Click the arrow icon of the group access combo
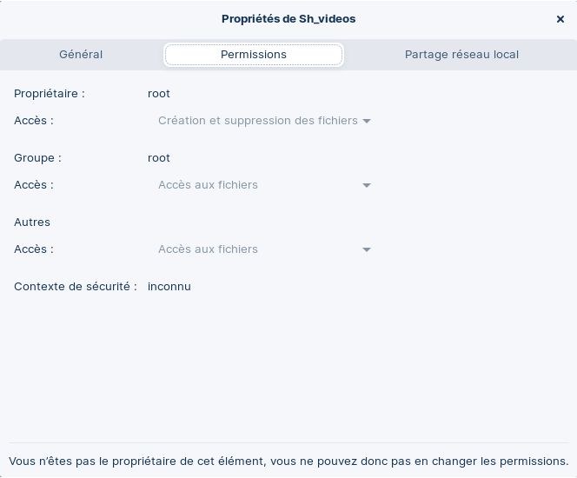Screen dimensions: 577x478 click(x=367, y=185)
